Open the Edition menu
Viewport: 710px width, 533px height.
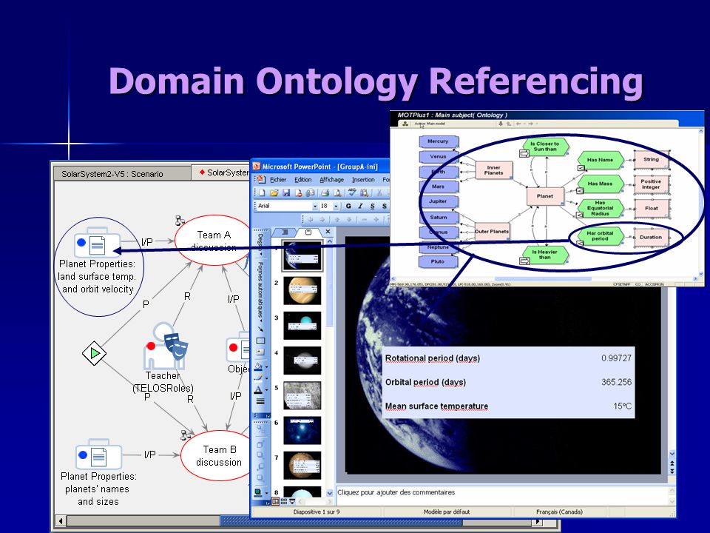tap(303, 180)
